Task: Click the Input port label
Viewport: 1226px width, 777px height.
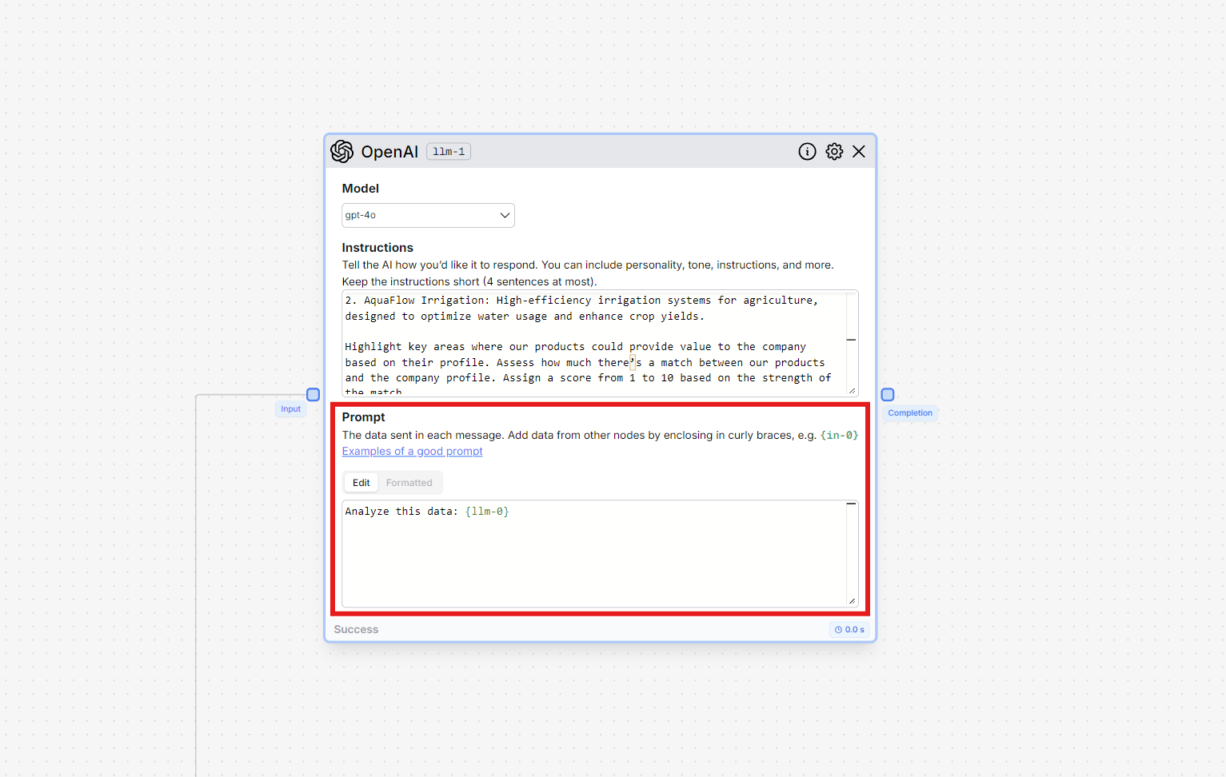Action: coord(291,409)
